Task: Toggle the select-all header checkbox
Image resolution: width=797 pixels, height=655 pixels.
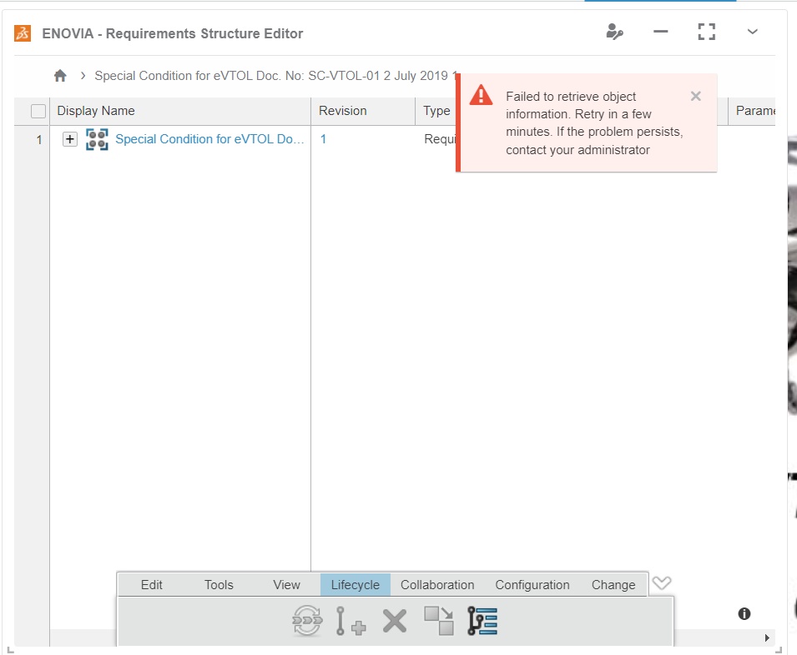Action: (x=38, y=111)
